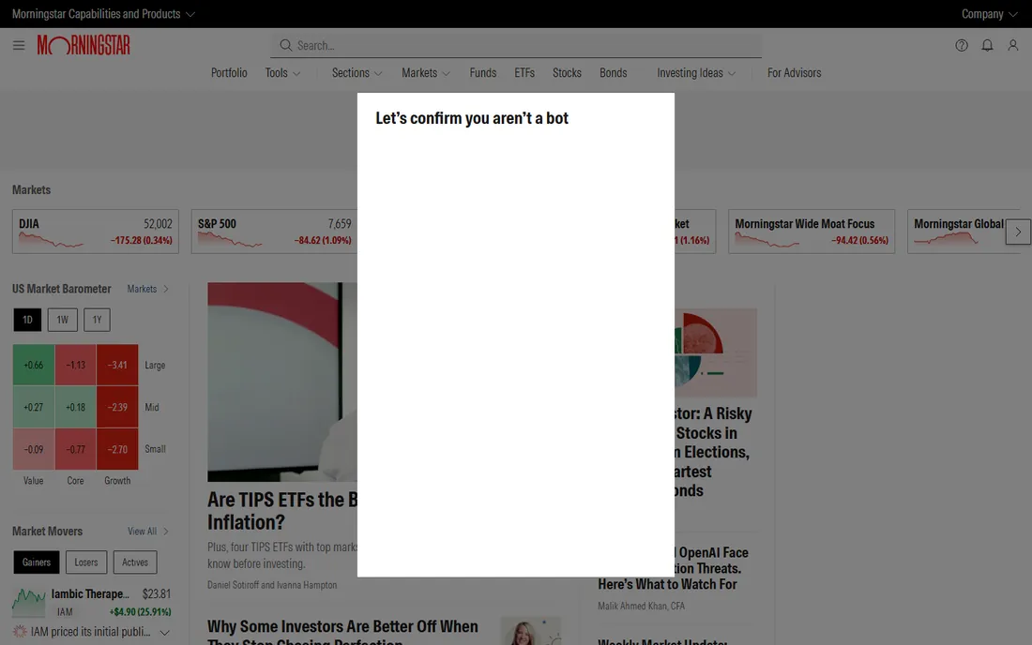1032x645 pixels.
Task: Open View All market movers link
Action: tap(147, 532)
